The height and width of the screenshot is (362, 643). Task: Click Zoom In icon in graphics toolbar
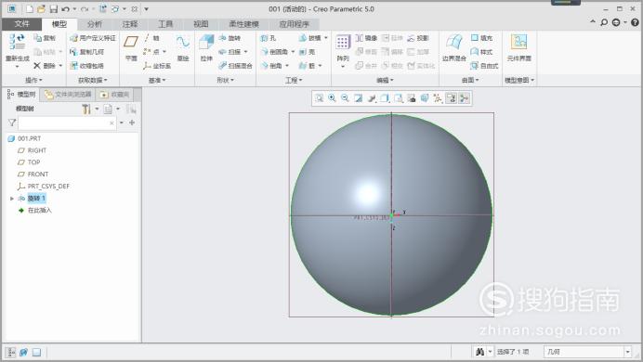point(332,98)
